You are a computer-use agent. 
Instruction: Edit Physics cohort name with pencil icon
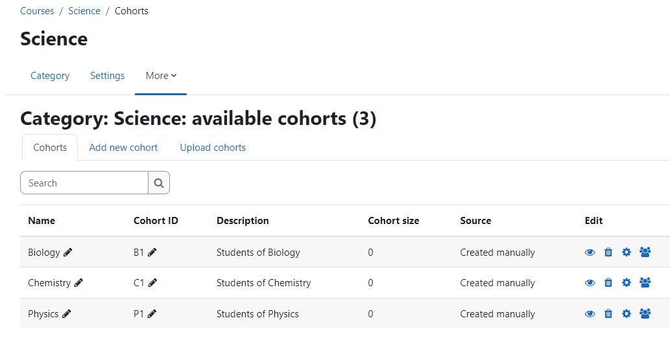coord(66,313)
